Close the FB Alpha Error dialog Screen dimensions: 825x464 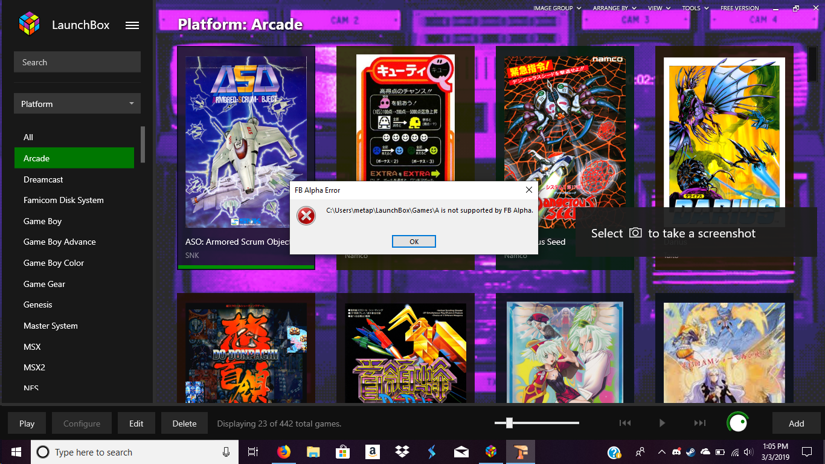(x=528, y=190)
